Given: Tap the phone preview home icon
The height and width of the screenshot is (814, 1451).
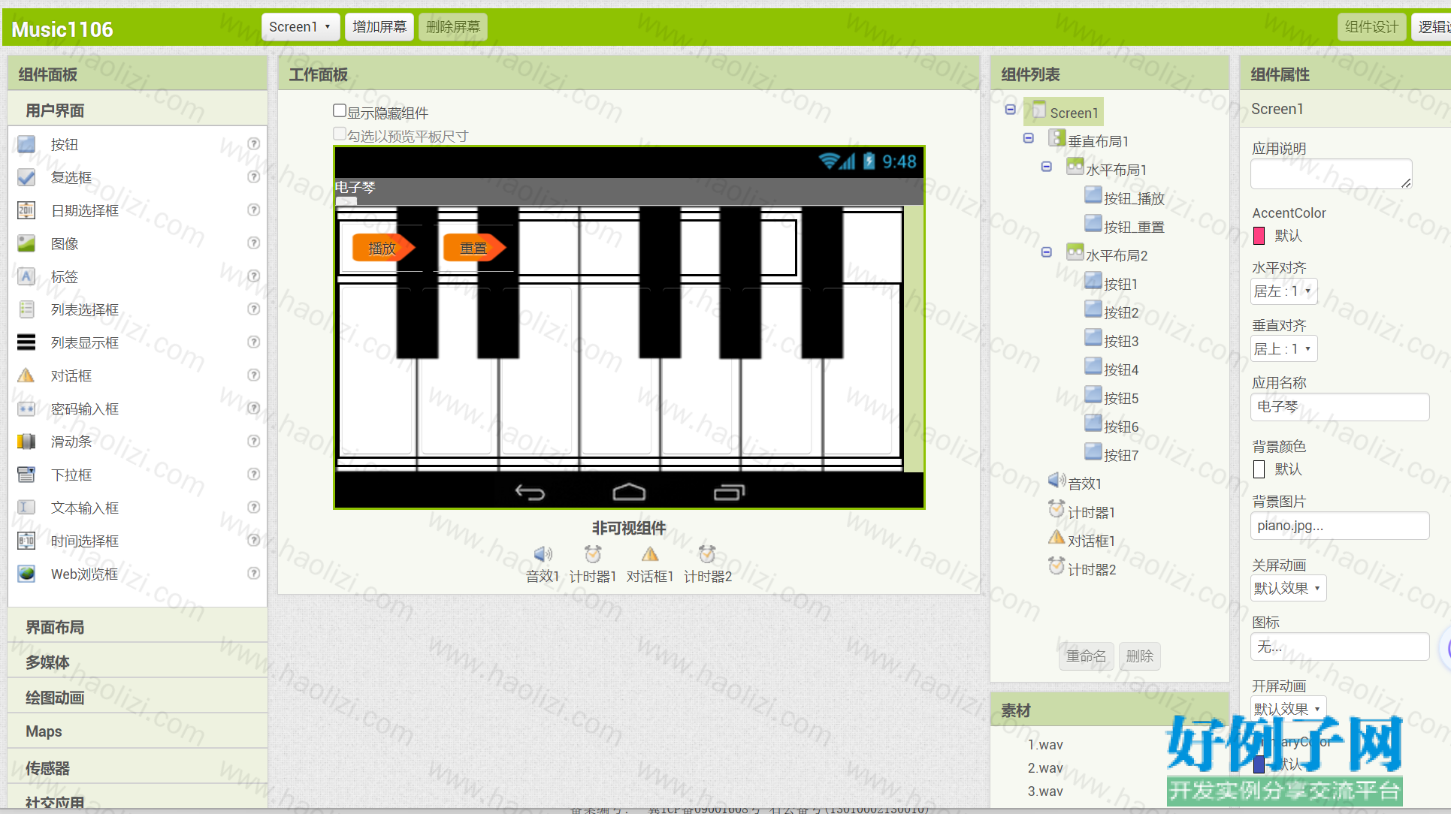Looking at the screenshot, I should point(629,492).
